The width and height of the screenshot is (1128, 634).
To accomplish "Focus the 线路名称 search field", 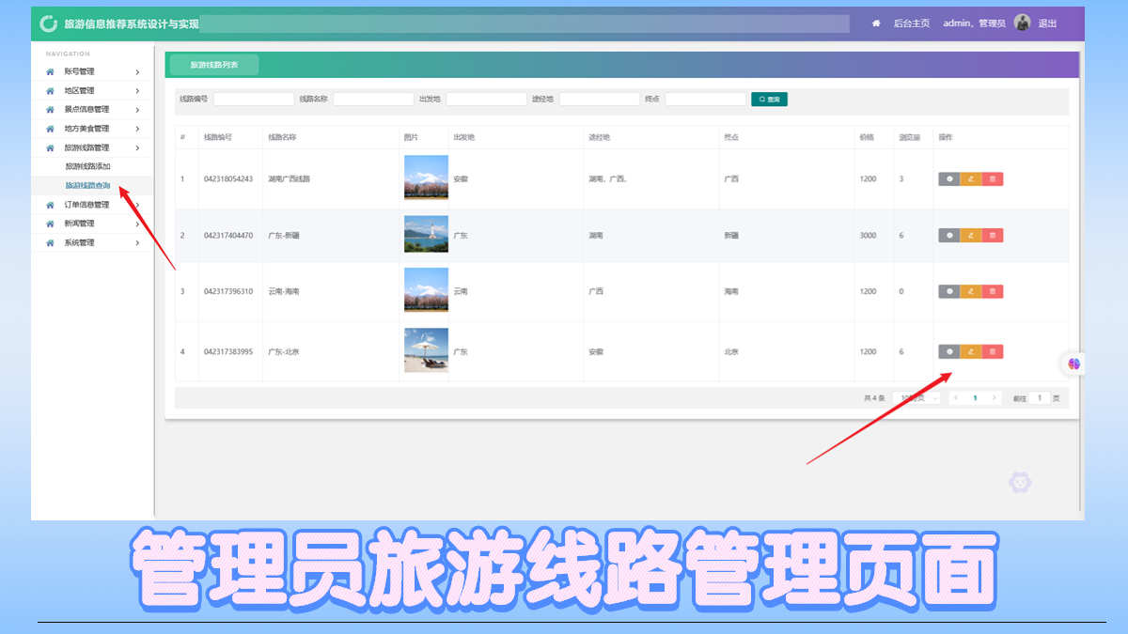I will coord(373,99).
